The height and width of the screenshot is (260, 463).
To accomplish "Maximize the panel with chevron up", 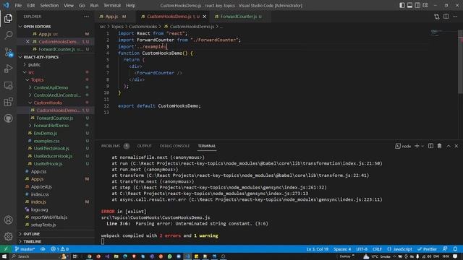I will coord(449,146).
